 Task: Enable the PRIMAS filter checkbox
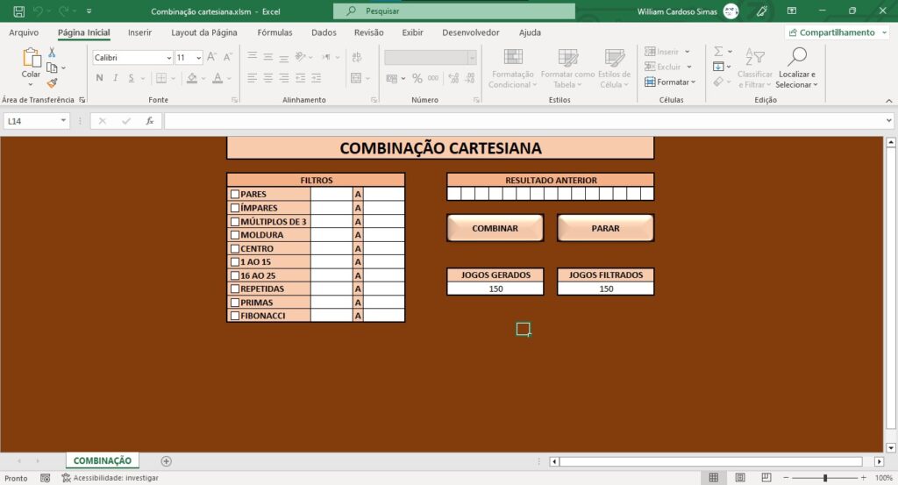coord(235,303)
